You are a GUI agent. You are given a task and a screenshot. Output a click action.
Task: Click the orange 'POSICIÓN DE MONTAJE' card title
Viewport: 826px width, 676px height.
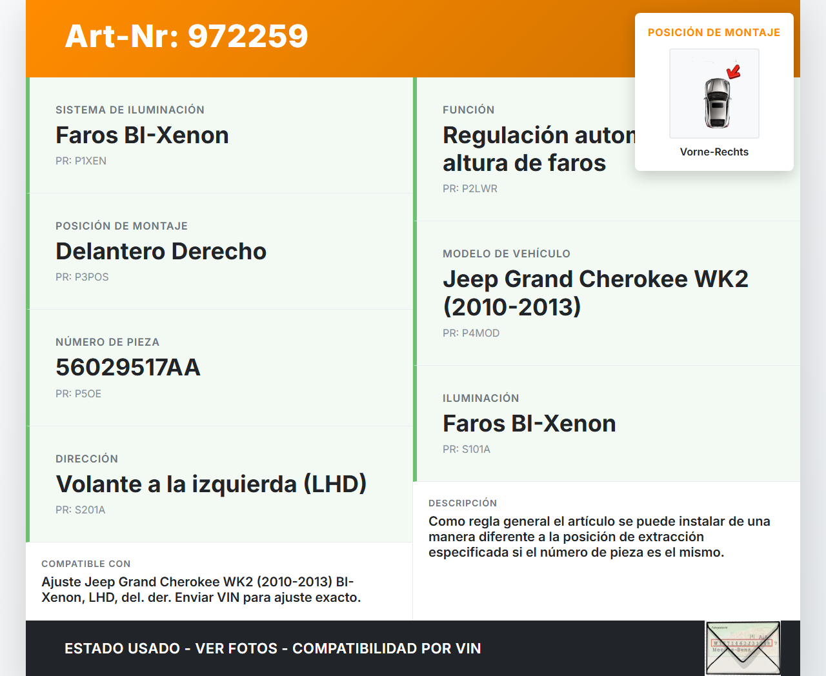click(x=714, y=32)
